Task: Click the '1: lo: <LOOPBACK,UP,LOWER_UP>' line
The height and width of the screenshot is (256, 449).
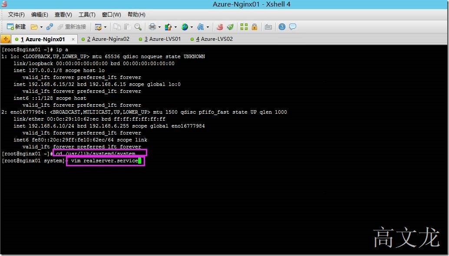Action: click(x=103, y=57)
